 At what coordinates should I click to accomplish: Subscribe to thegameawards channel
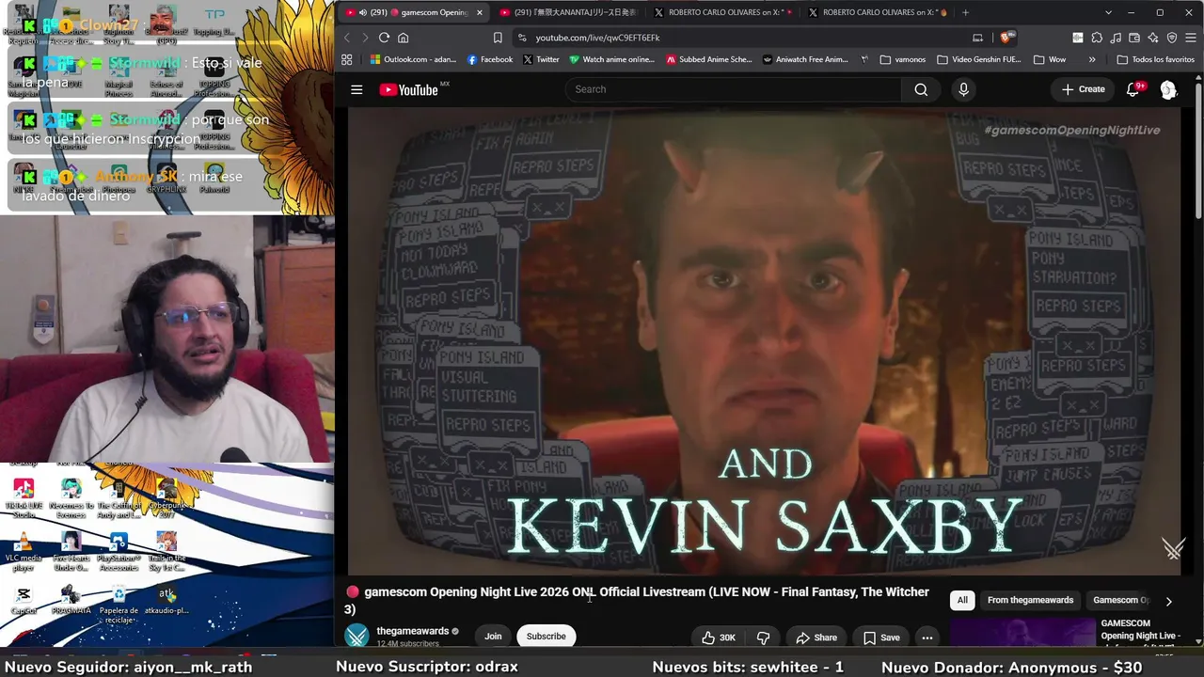click(547, 637)
